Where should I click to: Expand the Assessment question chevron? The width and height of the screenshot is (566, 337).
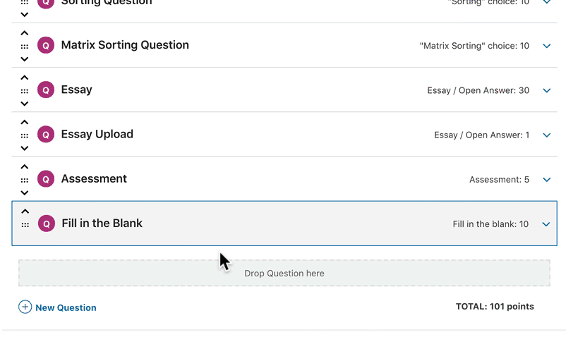pos(546,179)
